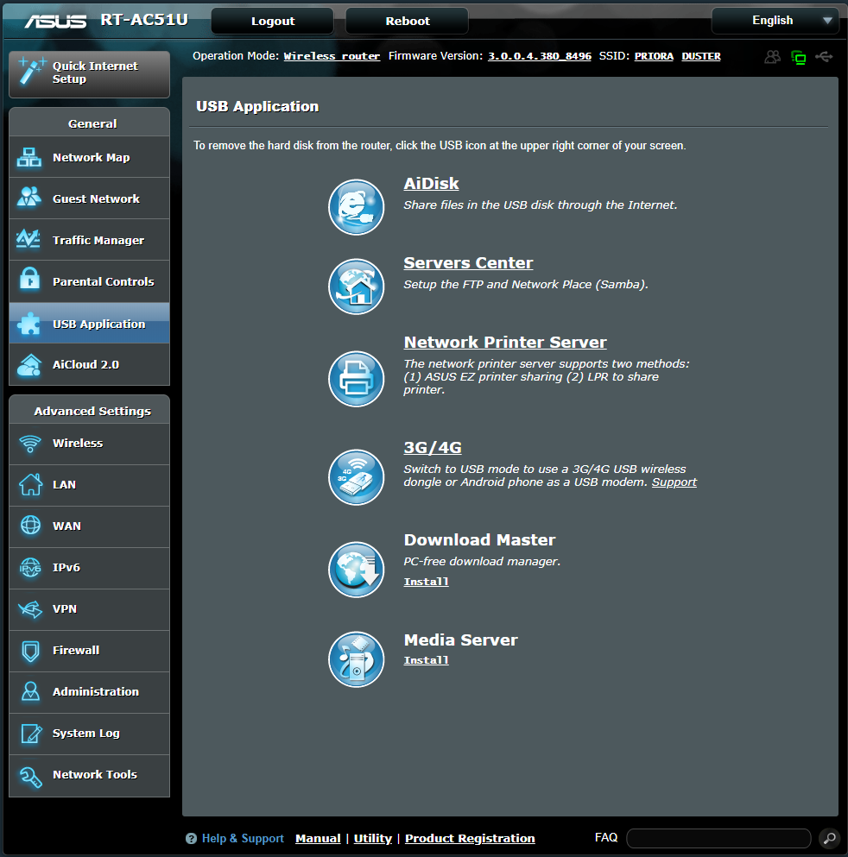Viewport: 848px width, 857px height.
Task: Click the Support link under 3G/4G
Action: [x=674, y=482]
